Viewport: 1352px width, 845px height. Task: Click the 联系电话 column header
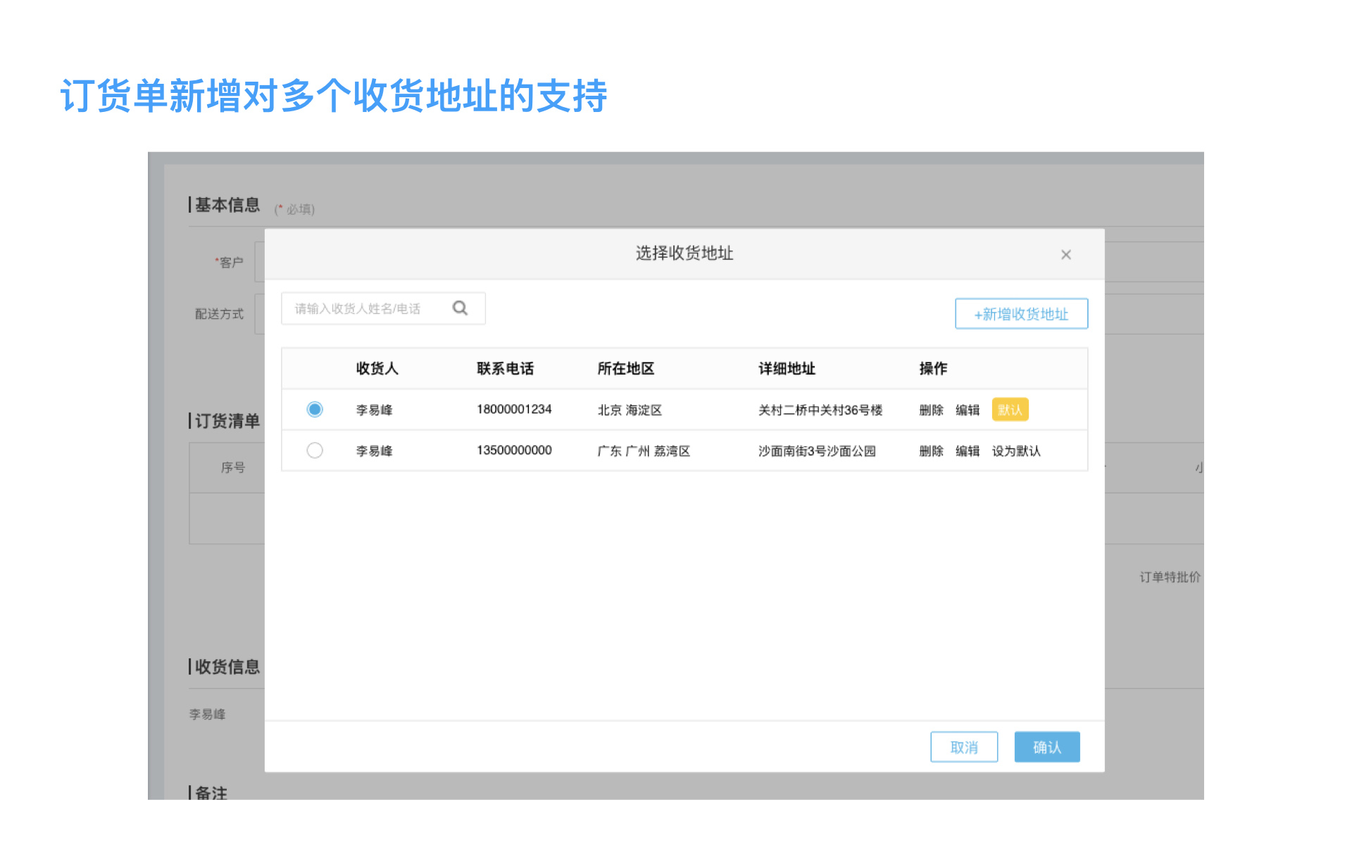[x=505, y=368]
